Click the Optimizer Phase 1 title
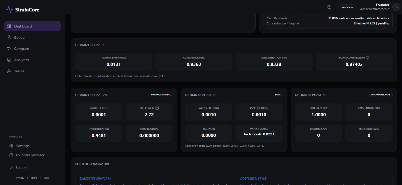Image resolution: width=402 pixels, height=185 pixels. (90, 45)
